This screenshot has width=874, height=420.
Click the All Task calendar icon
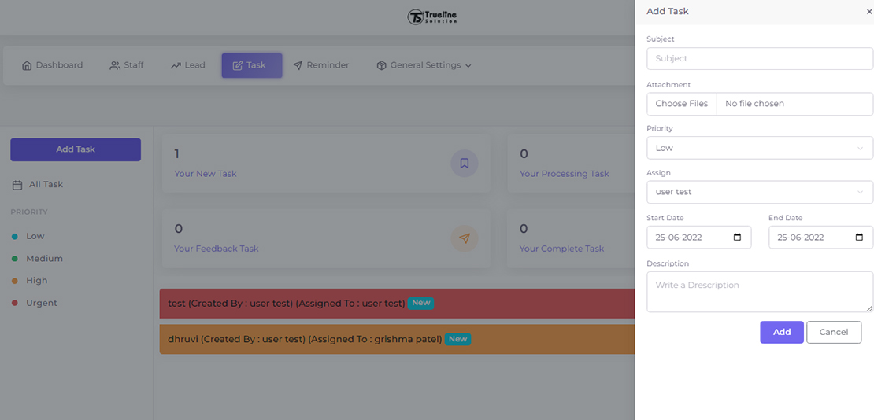point(17,185)
